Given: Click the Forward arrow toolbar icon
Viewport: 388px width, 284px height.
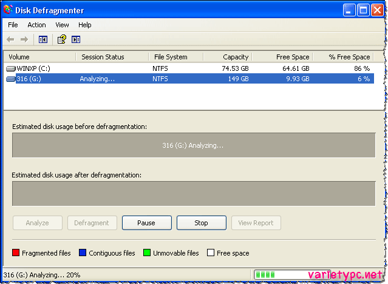Looking at the screenshot, I should 24,39.
